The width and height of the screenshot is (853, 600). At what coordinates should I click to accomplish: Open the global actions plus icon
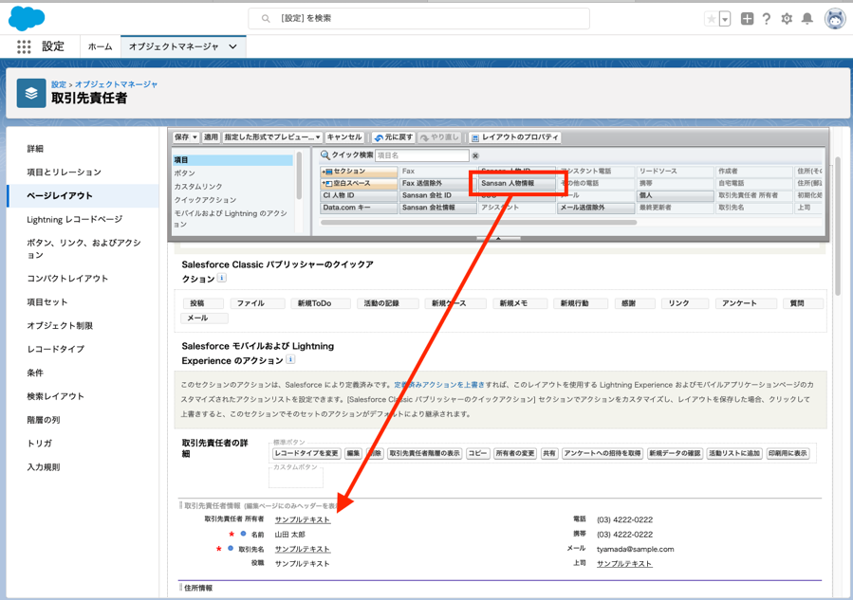pos(747,19)
